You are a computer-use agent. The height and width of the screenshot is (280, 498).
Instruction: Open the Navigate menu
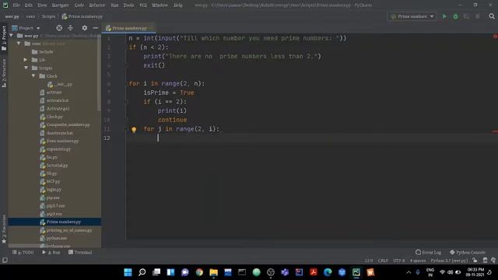(60, 5)
